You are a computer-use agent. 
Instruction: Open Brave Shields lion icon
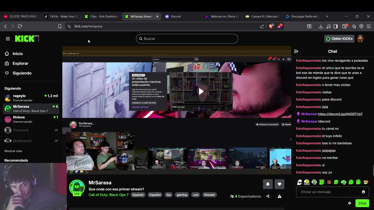271,26
